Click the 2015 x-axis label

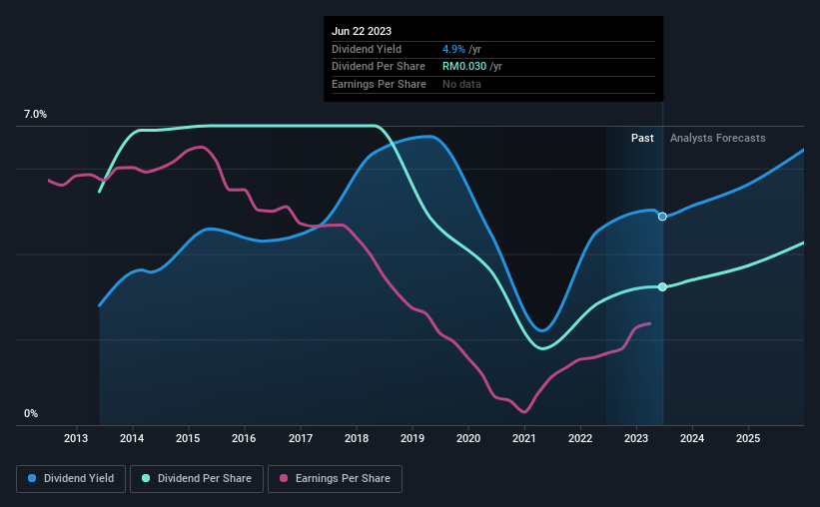pos(188,438)
